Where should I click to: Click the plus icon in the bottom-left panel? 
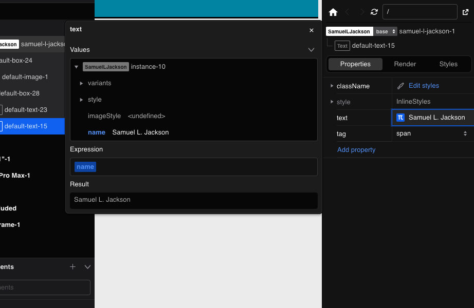[x=72, y=266]
